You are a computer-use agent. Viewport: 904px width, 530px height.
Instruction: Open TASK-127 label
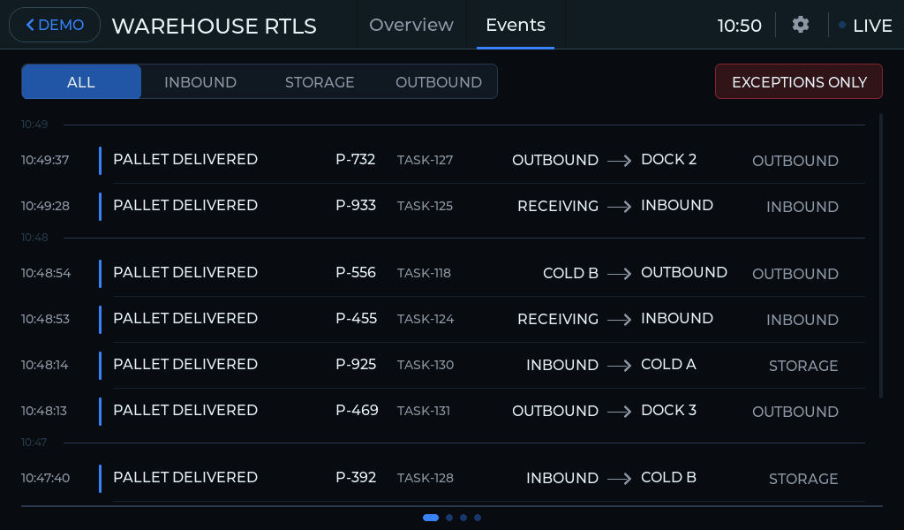pyautogui.click(x=425, y=160)
